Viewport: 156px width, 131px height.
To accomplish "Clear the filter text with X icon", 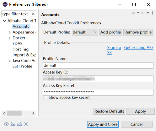I will [33, 14].
